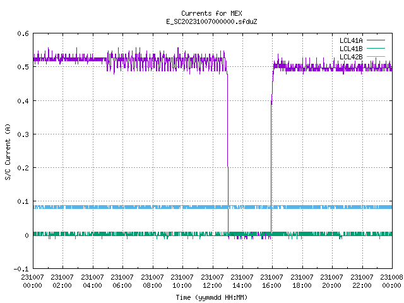Click the 0.6 y-axis tick label
Screen dimensions: 404x303
[x=23, y=33]
